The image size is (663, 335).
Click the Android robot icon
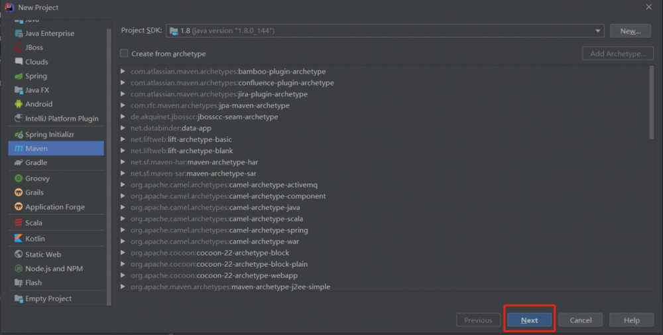19,104
